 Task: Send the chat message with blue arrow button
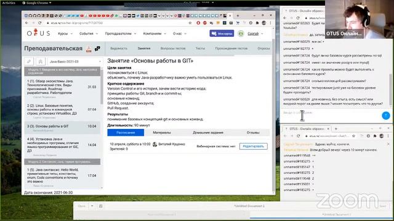(x=386, y=115)
